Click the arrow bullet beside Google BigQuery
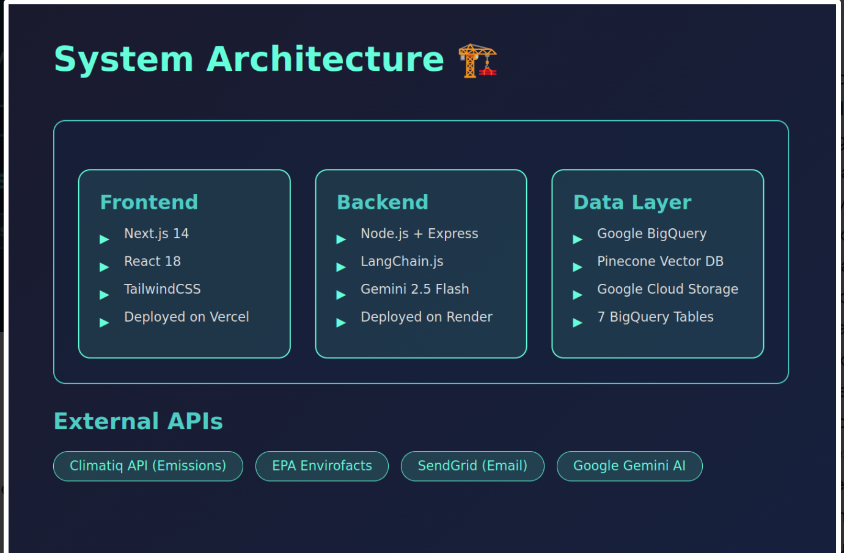Image resolution: width=844 pixels, height=553 pixels. coord(578,239)
